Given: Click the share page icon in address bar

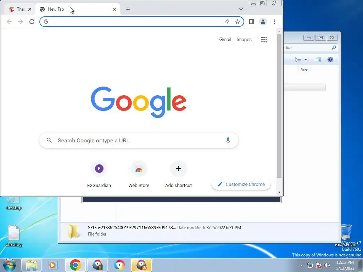Looking at the screenshot, I should [x=226, y=22].
